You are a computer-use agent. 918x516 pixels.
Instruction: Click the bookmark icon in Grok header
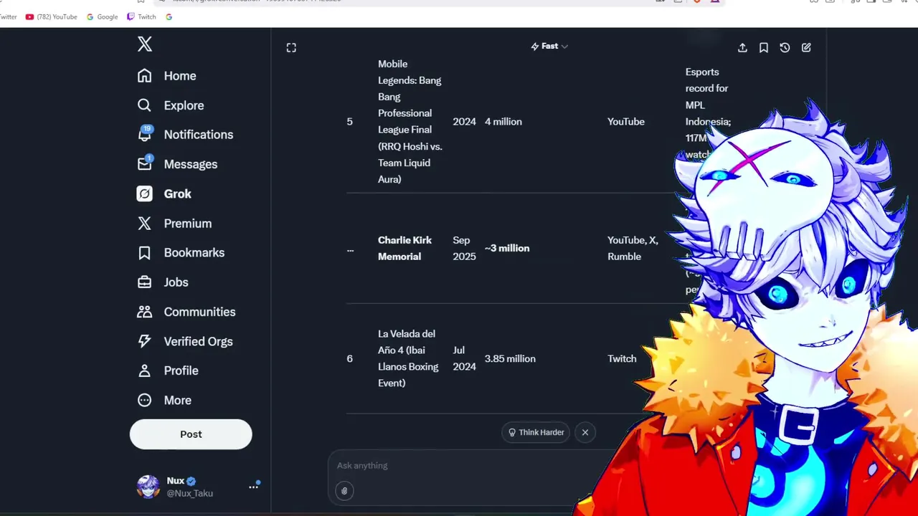coord(764,47)
